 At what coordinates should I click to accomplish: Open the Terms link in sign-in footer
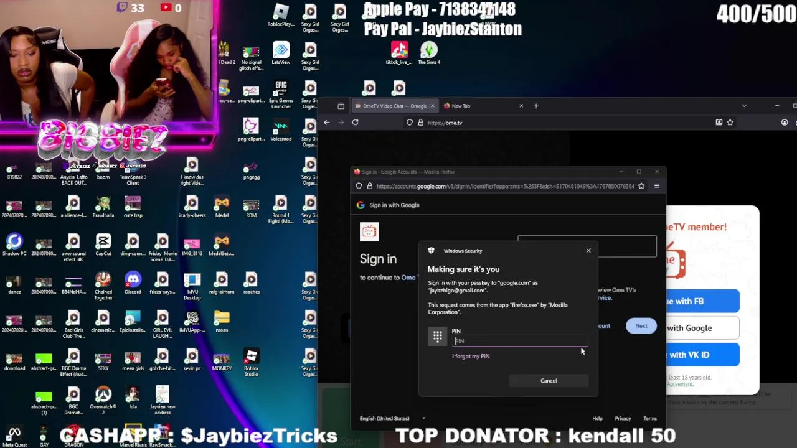click(x=650, y=419)
